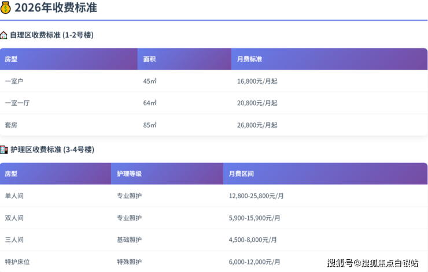428x272 pixels.
Task: Click the hospital icon before 护理区收费标准
Action: (x=4, y=150)
